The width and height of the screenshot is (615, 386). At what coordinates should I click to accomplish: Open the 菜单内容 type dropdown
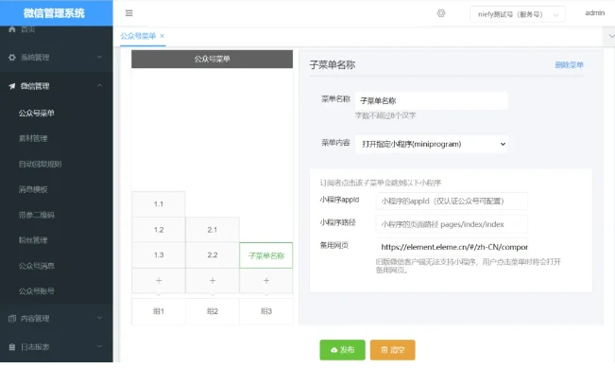pos(431,144)
